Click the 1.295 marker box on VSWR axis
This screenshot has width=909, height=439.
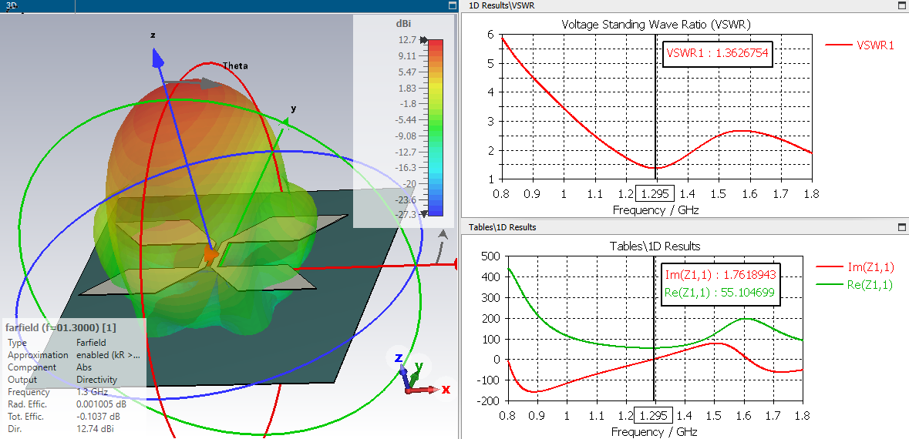click(x=655, y=194)
